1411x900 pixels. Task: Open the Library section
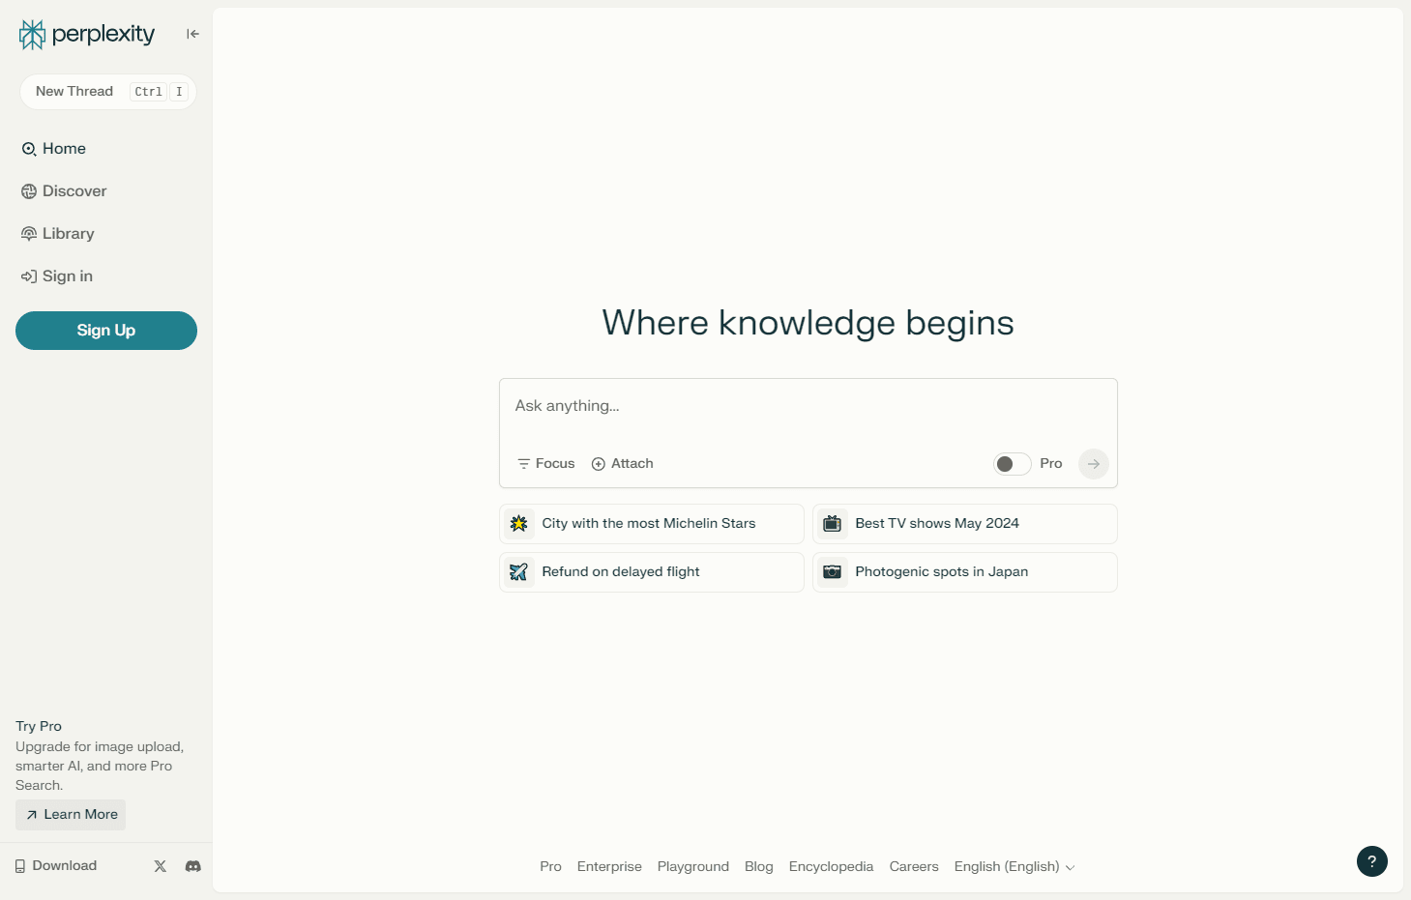[x=58, y=234]
